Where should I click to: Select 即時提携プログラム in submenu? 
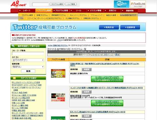tap(59, 15)
